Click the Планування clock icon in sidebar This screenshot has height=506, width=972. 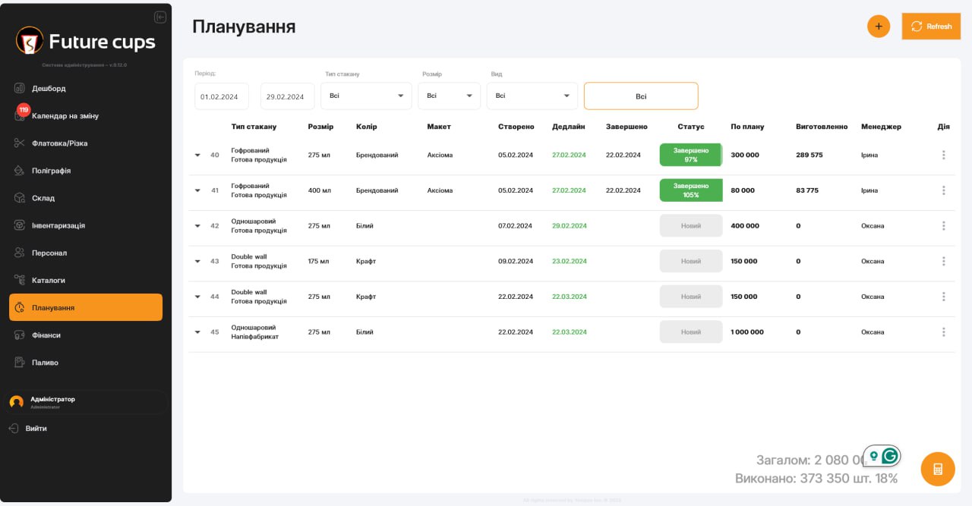[x=20, y=307]
